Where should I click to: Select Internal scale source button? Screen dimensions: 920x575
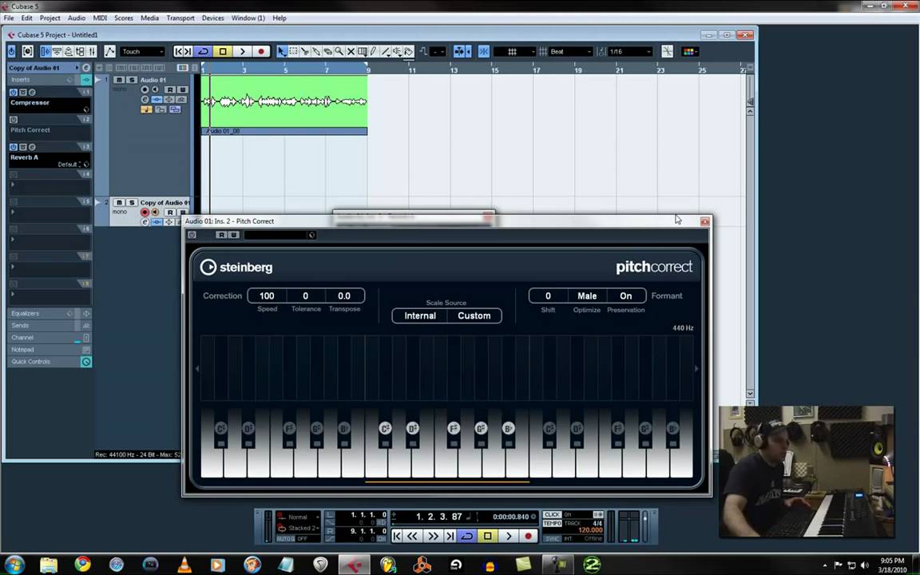(x=419, y=315)
